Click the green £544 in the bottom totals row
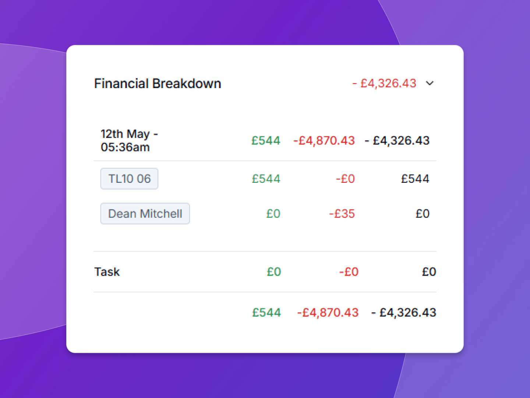530x398 pixels. (x=266, y=313)
